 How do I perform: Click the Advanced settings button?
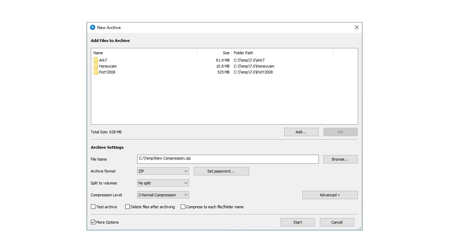330,195
